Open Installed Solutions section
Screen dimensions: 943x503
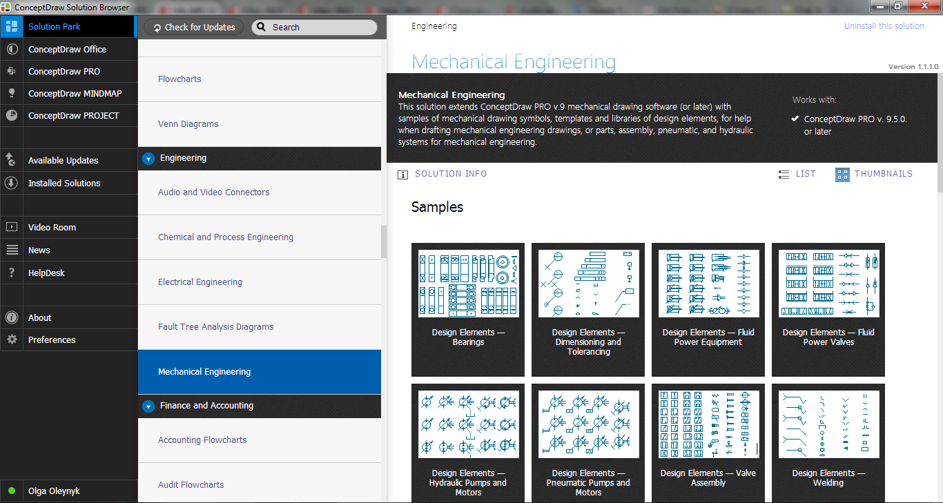tap(64, 184)
